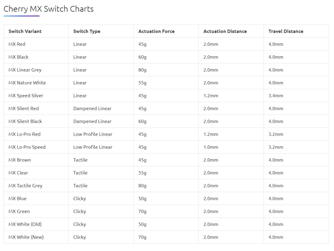Screen dimensions: 334x251
Task: Select the Switch Variant column header
Action: point(25,31)
